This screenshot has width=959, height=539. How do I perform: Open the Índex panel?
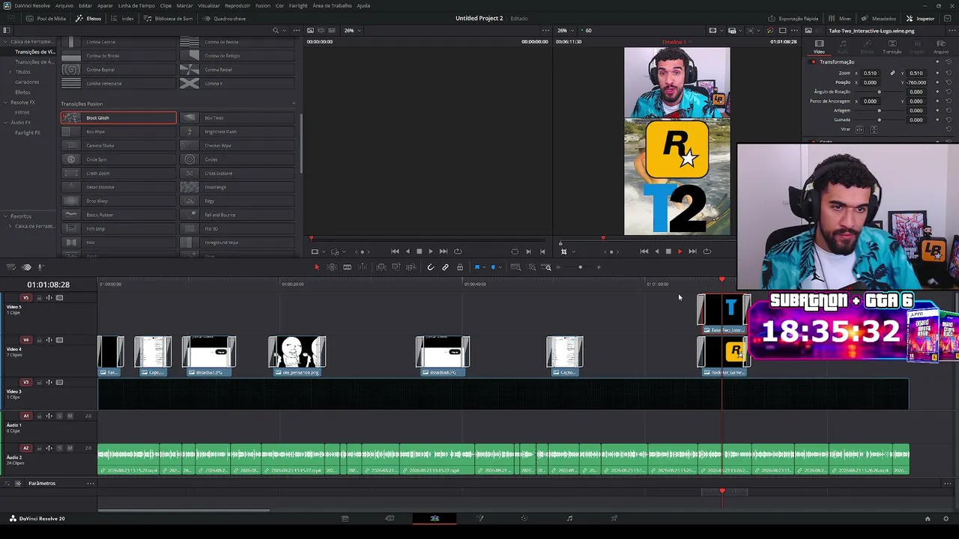point(123,19)
